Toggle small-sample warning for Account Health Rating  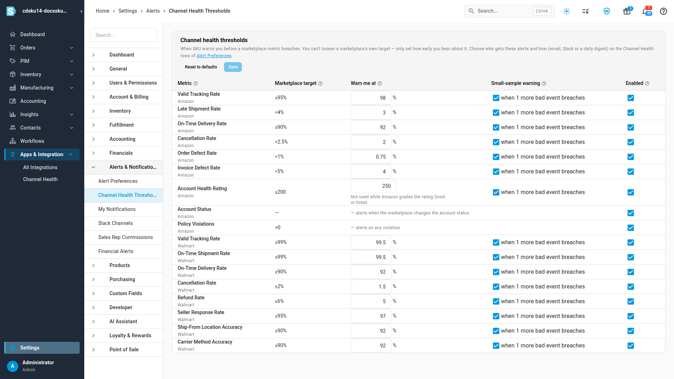[496, 192]
